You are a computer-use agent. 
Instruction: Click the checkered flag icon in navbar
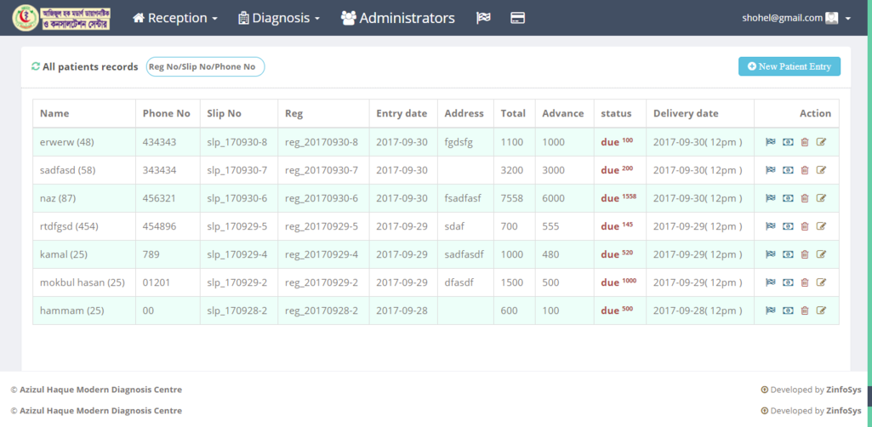[483, 18]
